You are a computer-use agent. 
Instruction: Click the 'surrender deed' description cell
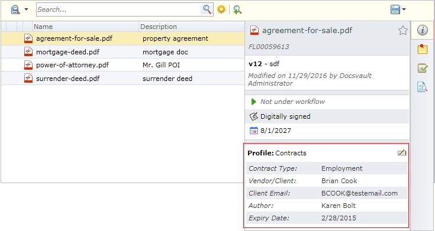(167, 79)
